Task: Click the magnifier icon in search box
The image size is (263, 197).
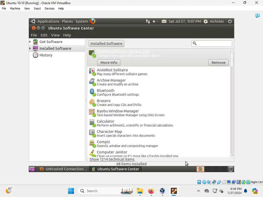Action: (x=195, y=43)
